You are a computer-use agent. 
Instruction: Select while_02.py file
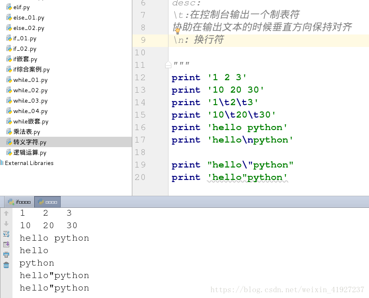coord(30,90)
